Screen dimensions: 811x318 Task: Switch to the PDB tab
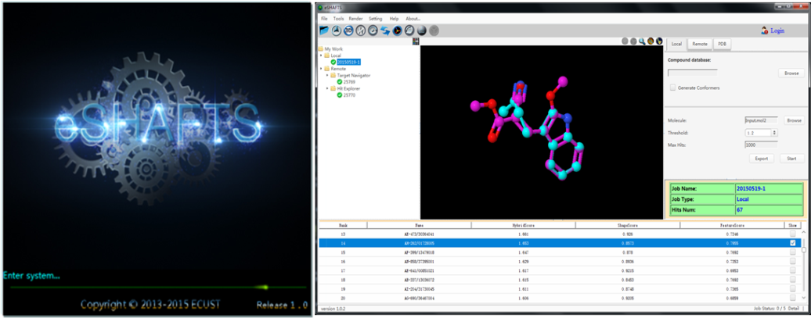[722, 44]
